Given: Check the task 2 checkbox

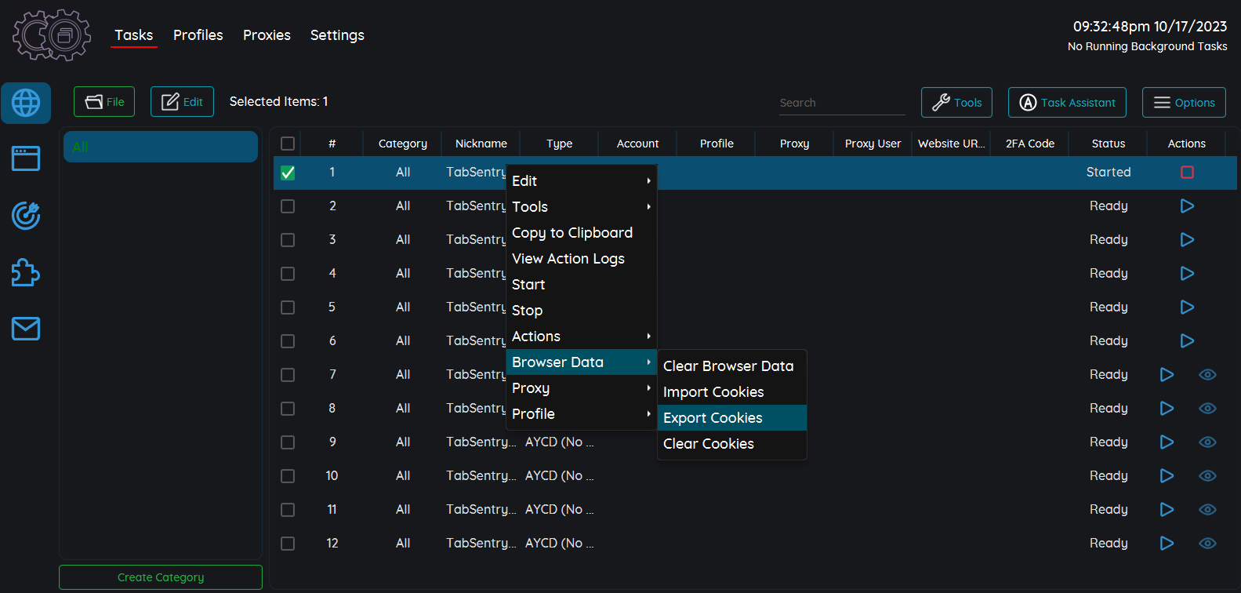Looking at the screenshot, I should click(288, 206).
